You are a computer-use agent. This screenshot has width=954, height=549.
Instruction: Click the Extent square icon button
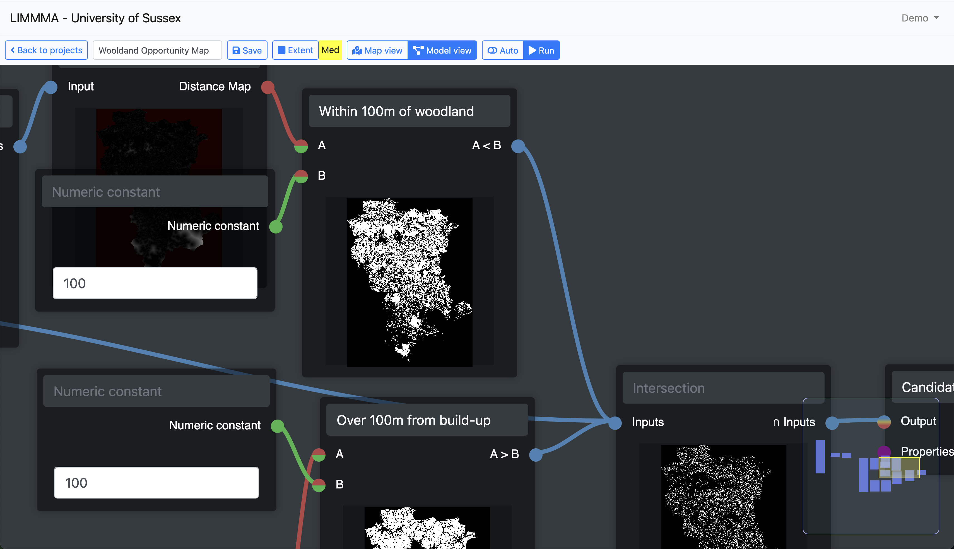pyautogui.click(x=295, y=50)
